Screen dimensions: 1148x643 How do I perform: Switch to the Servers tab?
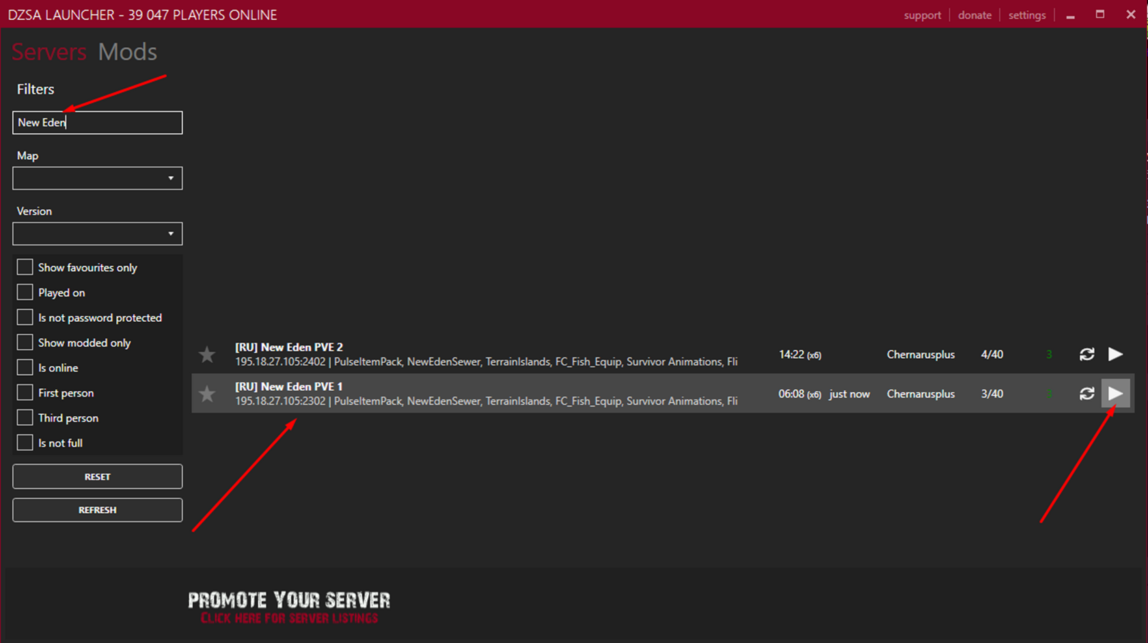point(49,52)
